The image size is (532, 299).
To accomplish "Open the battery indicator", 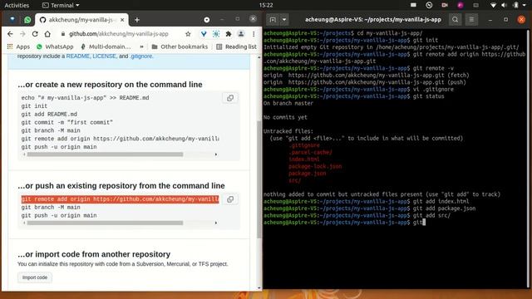I will (x=516, y=5).
